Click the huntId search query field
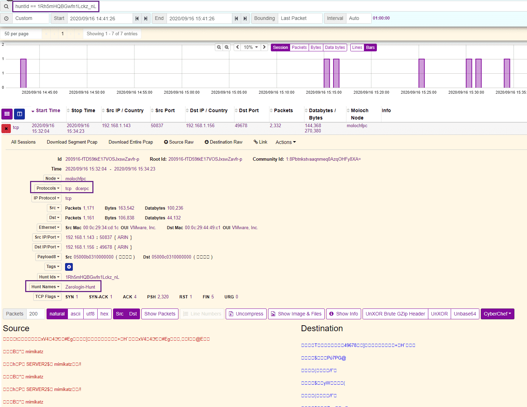 pos(56,6)
